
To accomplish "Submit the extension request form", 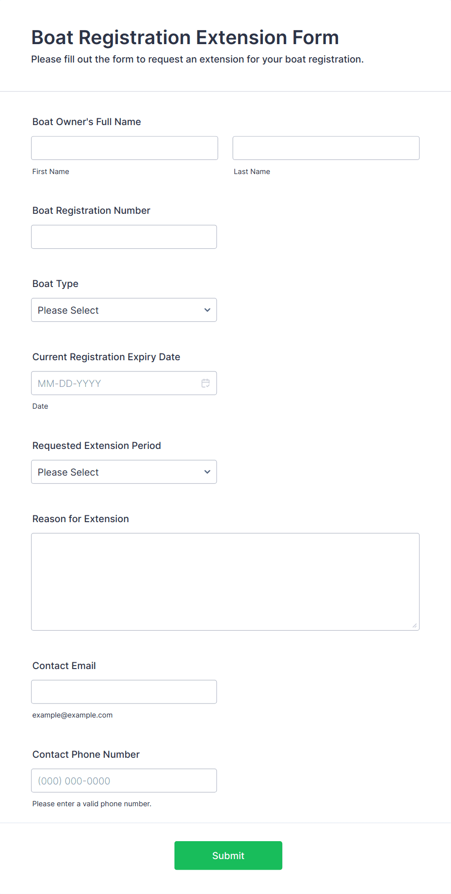I will coord(228,855).
